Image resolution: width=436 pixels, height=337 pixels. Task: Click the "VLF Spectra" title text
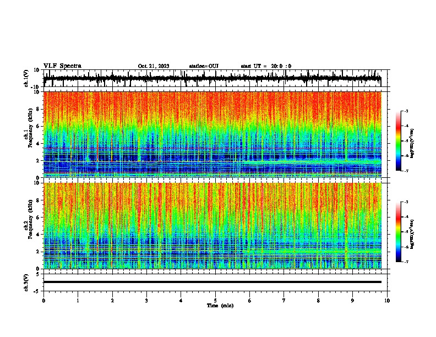(62, 66)
